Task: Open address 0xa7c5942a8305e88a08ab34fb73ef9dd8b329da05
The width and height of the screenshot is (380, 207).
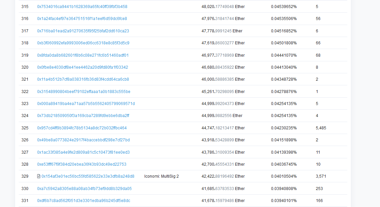Action: pyautogui.click(x=84, y=189)
